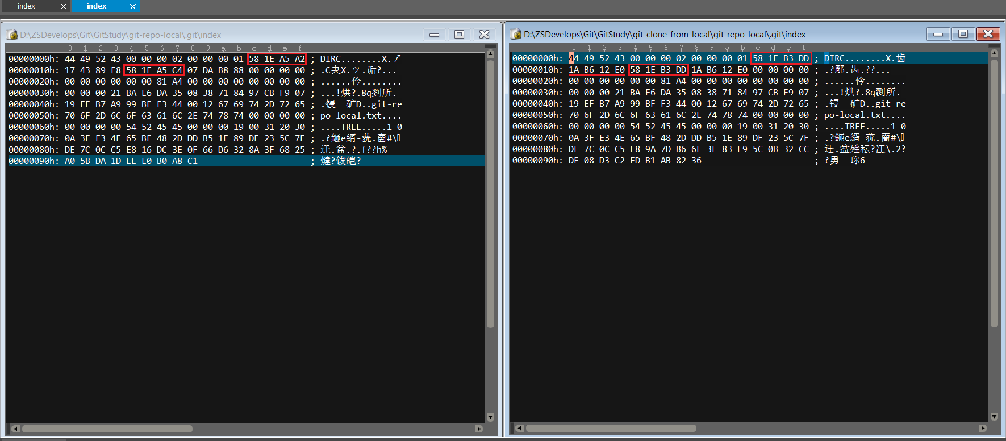This screenshot has width=1006, height=441.
Task: Click address 00000080h: in left window
Action: point(34,150)
